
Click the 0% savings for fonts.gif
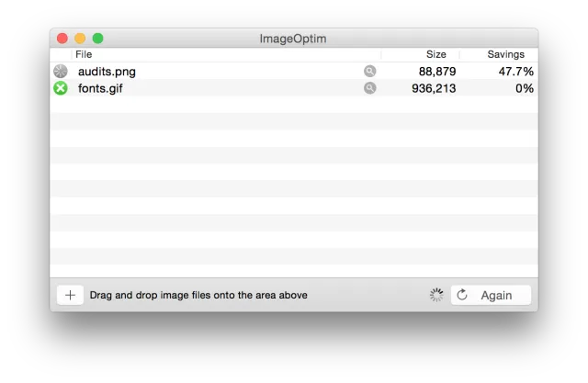(x=524, y=88)
